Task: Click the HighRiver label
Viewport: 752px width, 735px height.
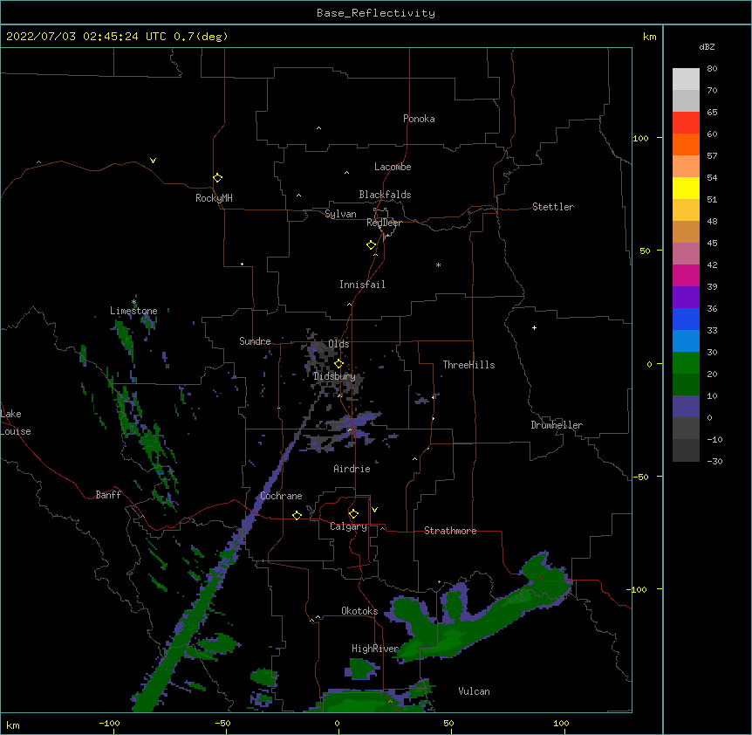Action: [375, 649]
